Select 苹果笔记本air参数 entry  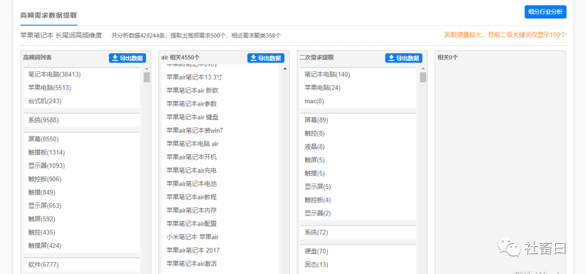(x=192, y=104)
